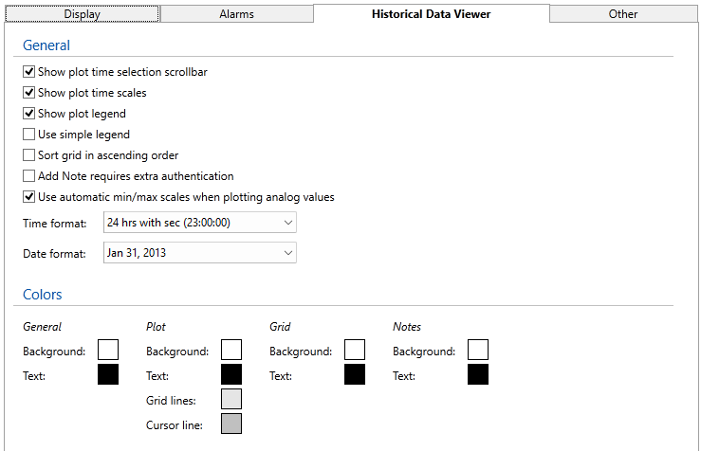Check Sort grid in ascending order

(29, 155)
